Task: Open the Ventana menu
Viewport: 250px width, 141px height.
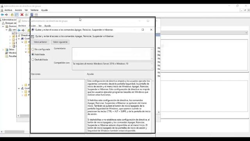Action: tap(34, 10)
